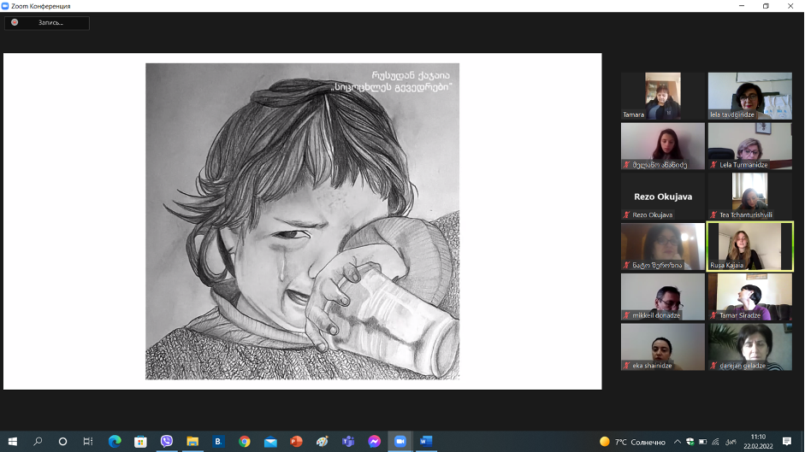Open PowerPoint from taskbar

tap(296, 441)
